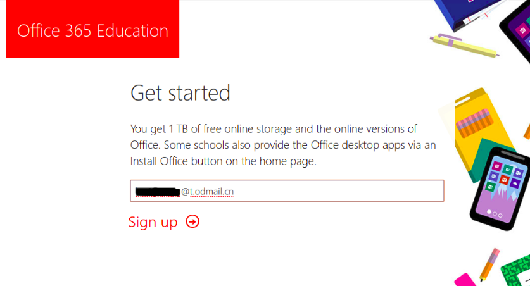Click the pink eraser illustration

(464, 280)
